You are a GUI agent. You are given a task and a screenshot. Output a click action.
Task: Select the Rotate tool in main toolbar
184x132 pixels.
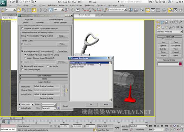(x=45, y=10)
